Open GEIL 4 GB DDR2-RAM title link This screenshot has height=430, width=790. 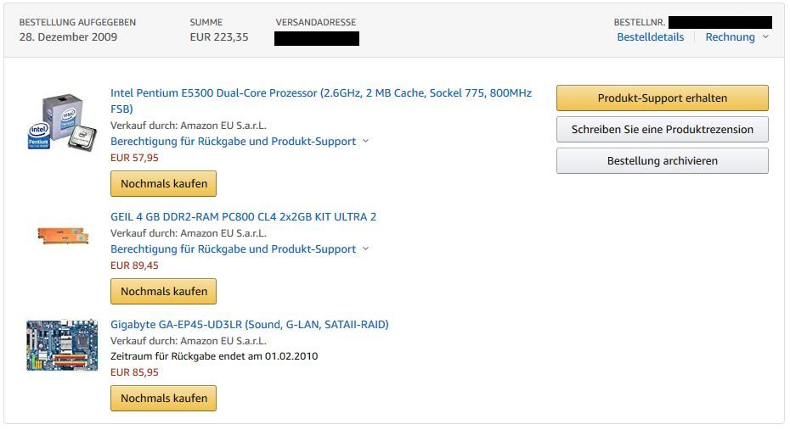point(243,216)
